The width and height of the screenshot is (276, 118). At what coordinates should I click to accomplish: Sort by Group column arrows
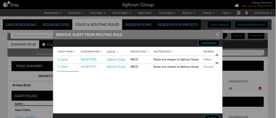tap(117, 52)
